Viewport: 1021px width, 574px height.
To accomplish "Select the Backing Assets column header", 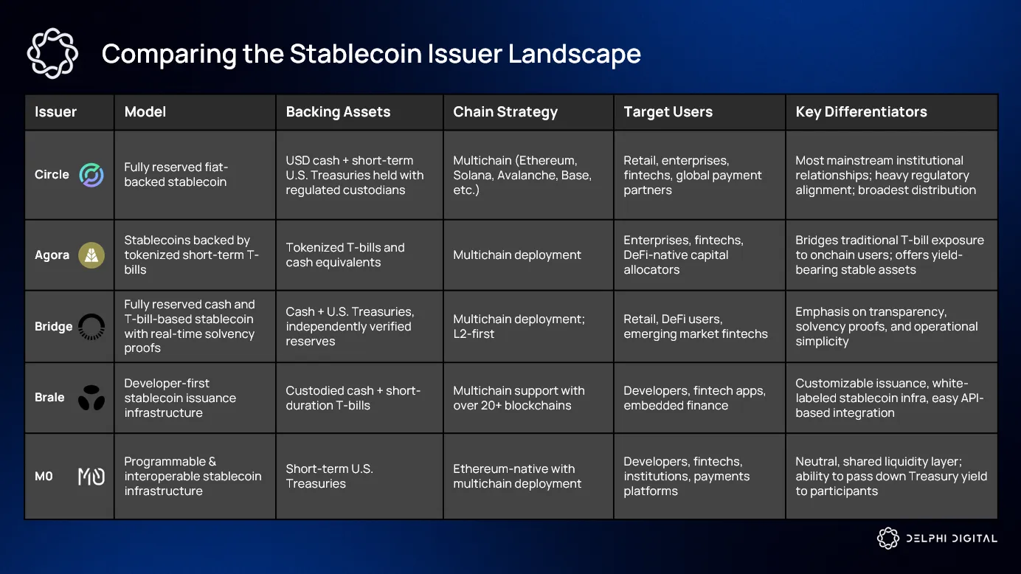I will pyautogui.click(x=338, y=112).
